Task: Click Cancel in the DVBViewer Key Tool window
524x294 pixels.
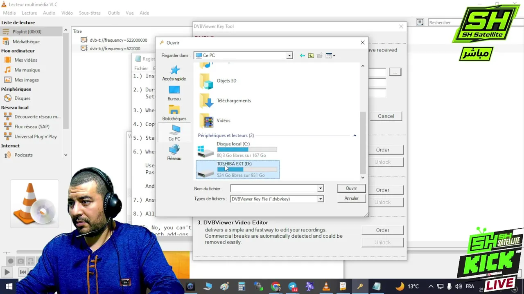Action: coord(386,116)
